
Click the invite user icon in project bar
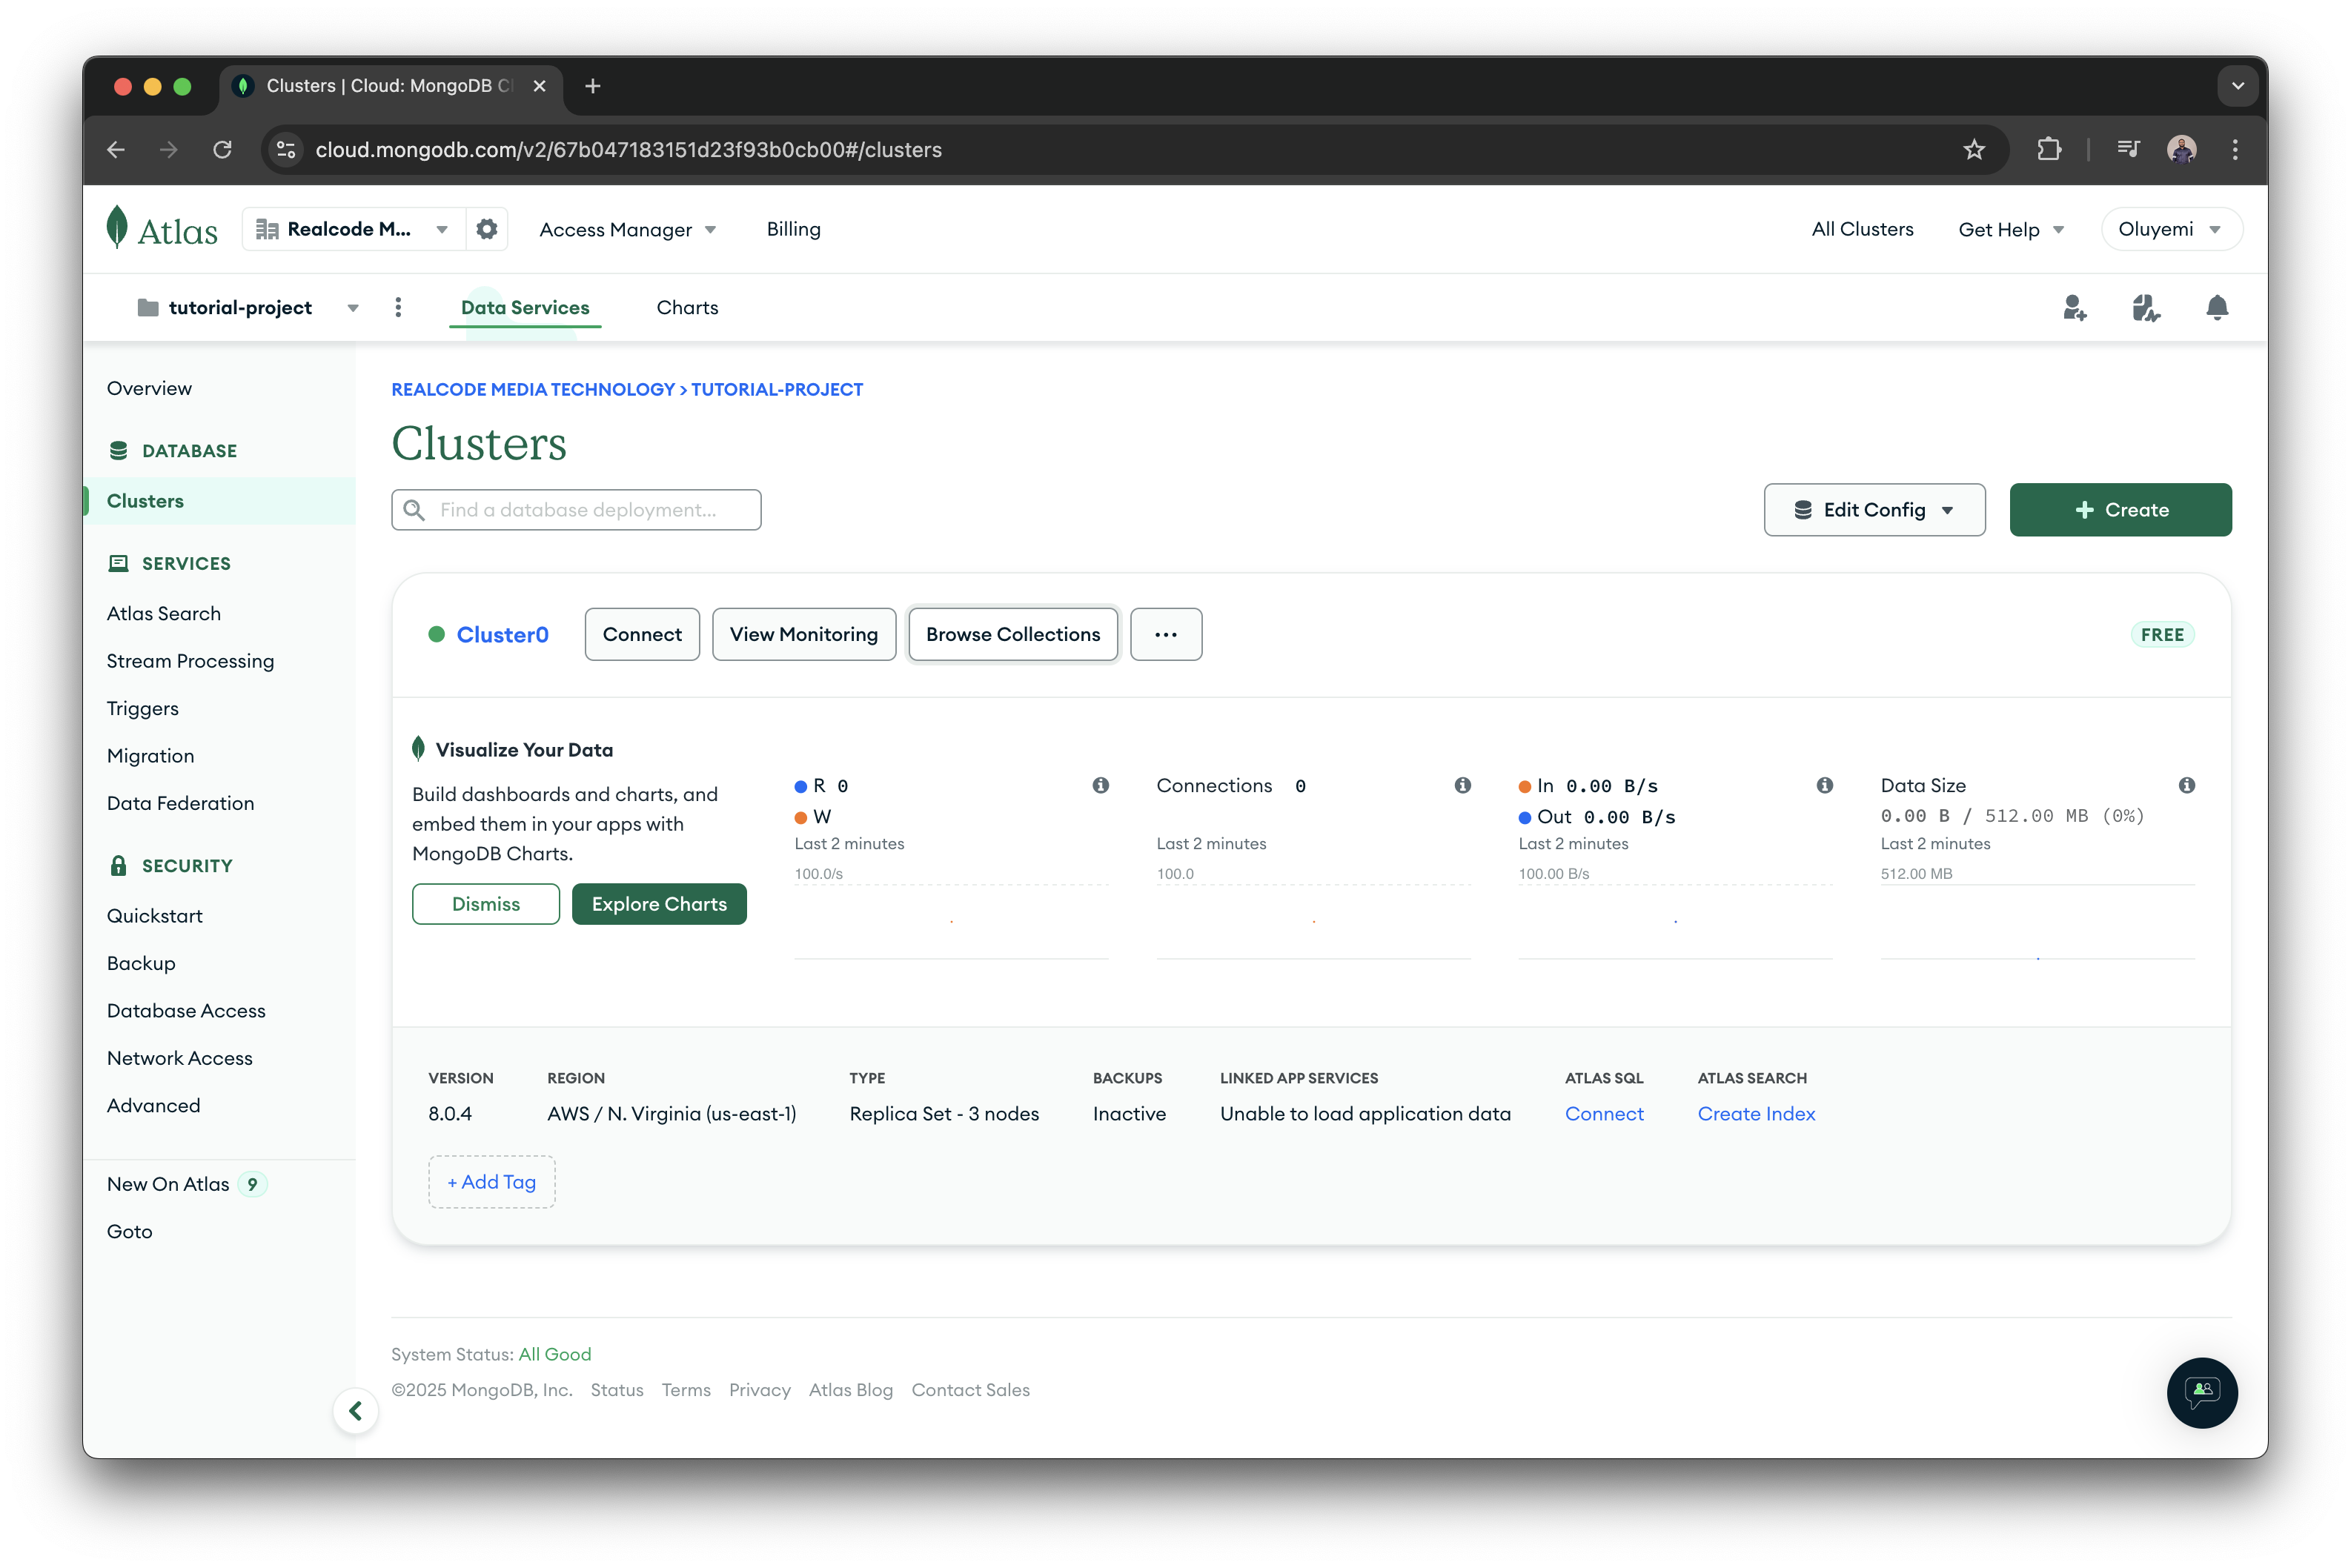[2074, 307]
